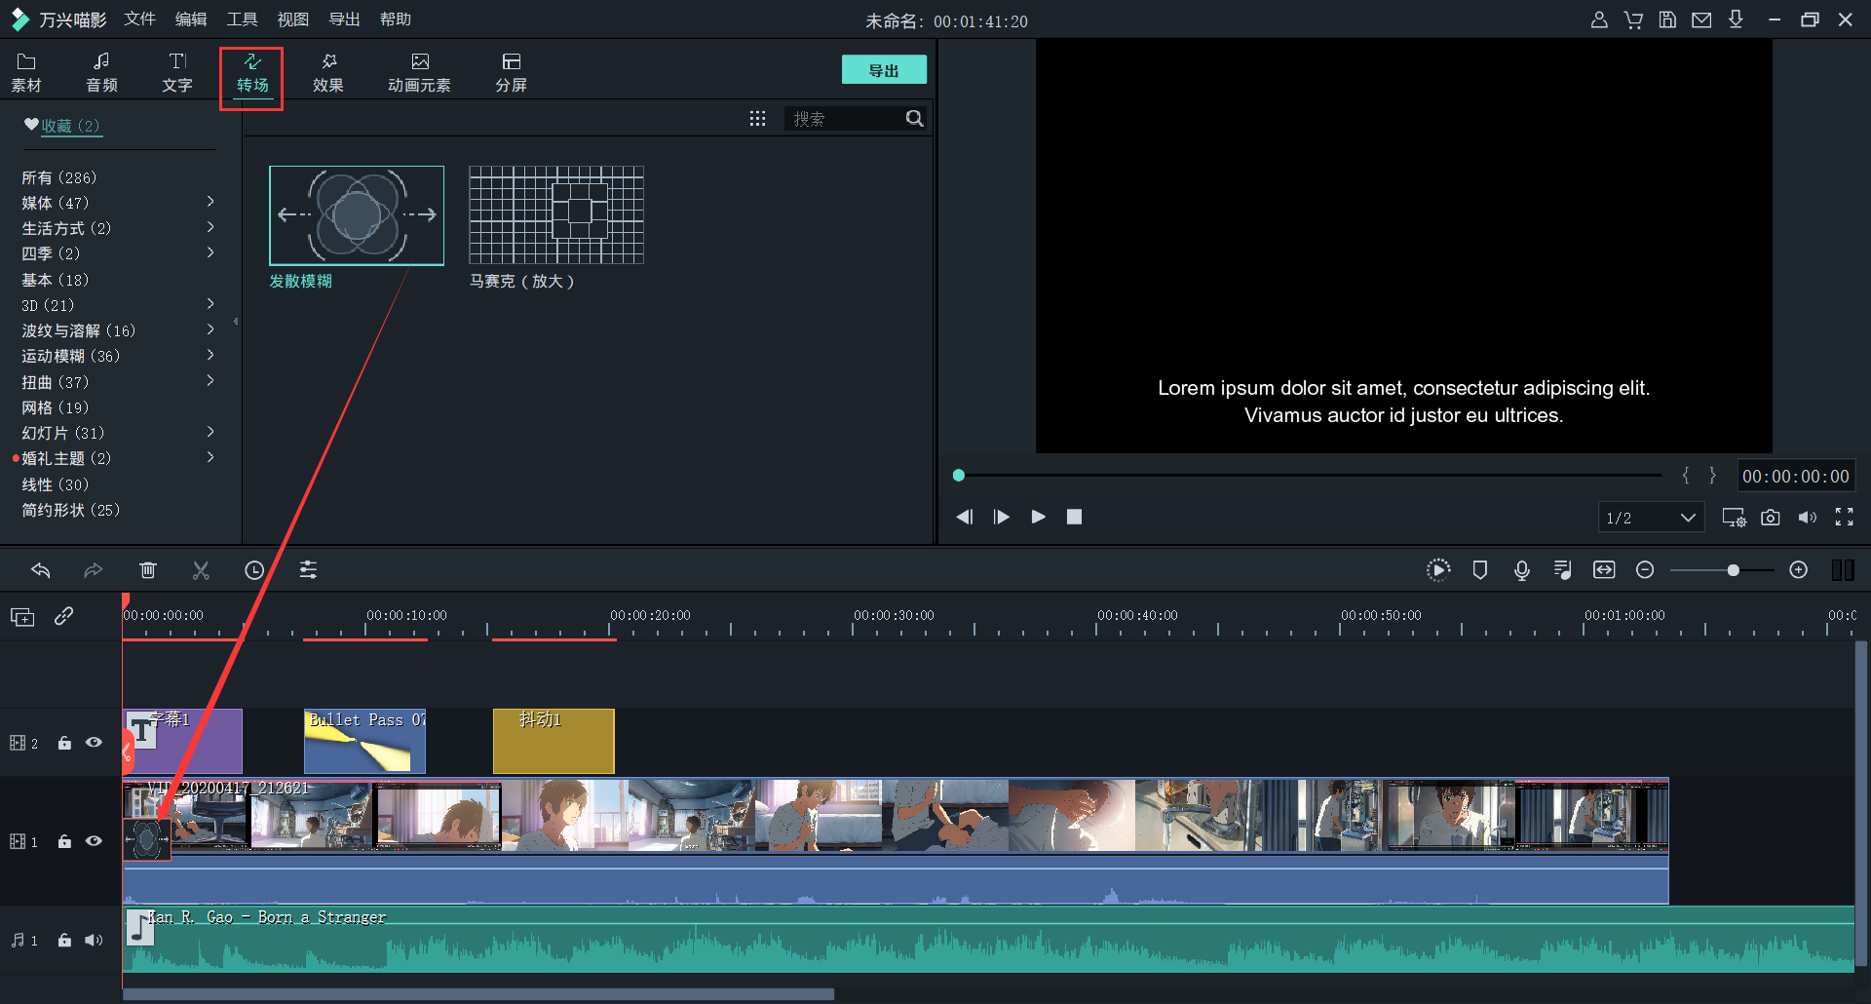Click the voiceover microphone icon

tap(1521, 570)
